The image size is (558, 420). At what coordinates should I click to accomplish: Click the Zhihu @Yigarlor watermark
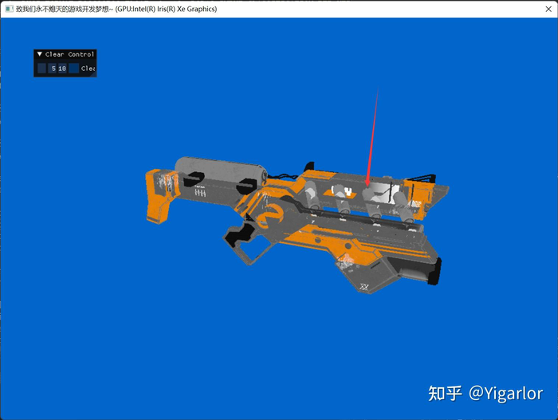[x=485, y=393]
